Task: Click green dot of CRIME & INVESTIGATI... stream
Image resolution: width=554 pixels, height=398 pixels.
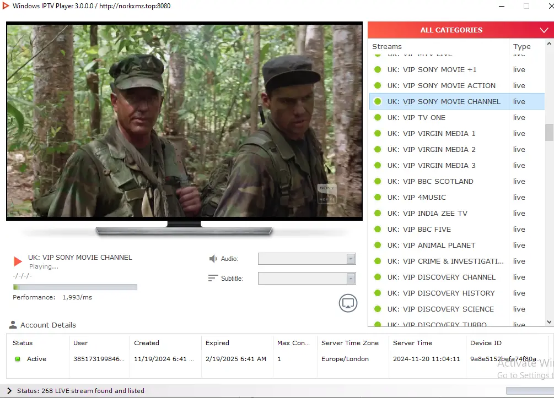Action: click(x=378, y=261)
